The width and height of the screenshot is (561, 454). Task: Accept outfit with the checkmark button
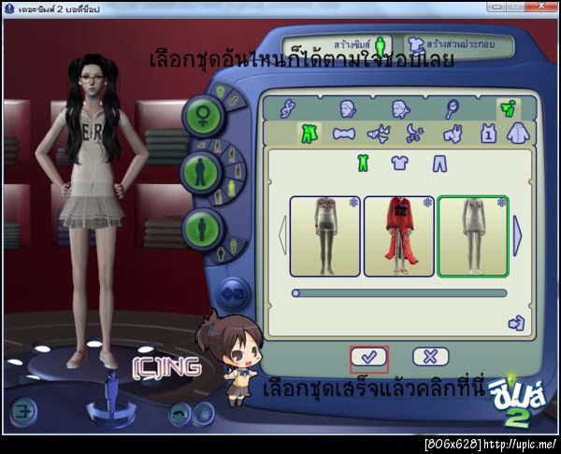(369, 357)
